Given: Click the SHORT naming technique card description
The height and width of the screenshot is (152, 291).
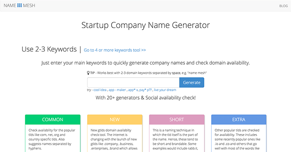Looking at the screenshot, I should [x=175, y=139].
